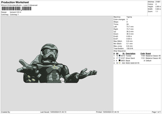
Task: Click the Description column header
Action: pyautogui.click(x=130, y=53)
